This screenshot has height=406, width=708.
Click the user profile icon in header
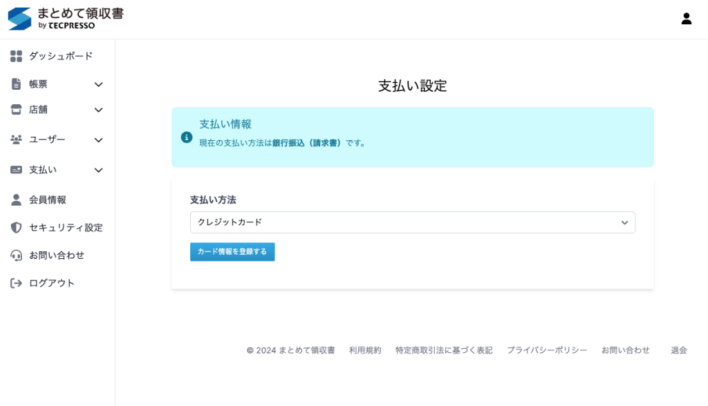point(686,19)
